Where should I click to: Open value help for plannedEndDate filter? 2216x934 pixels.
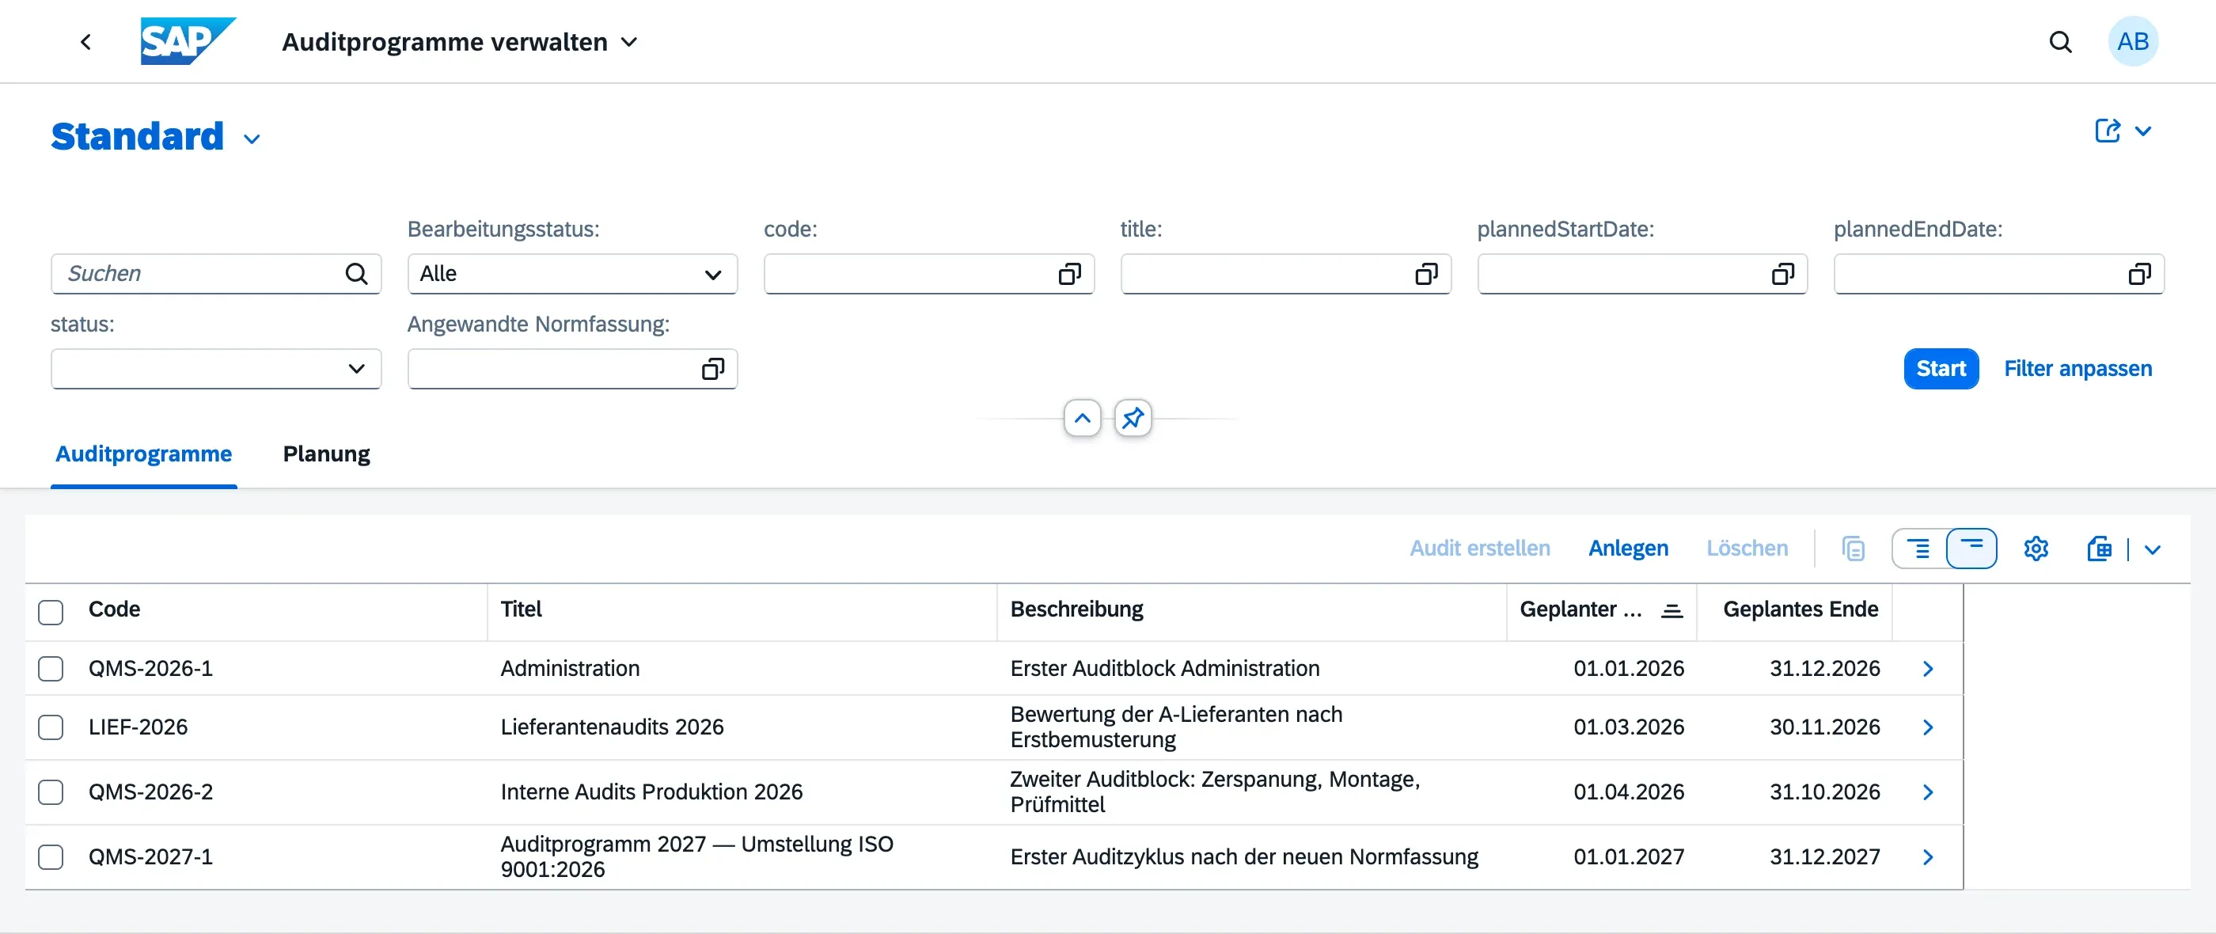tap(2139, 274)
